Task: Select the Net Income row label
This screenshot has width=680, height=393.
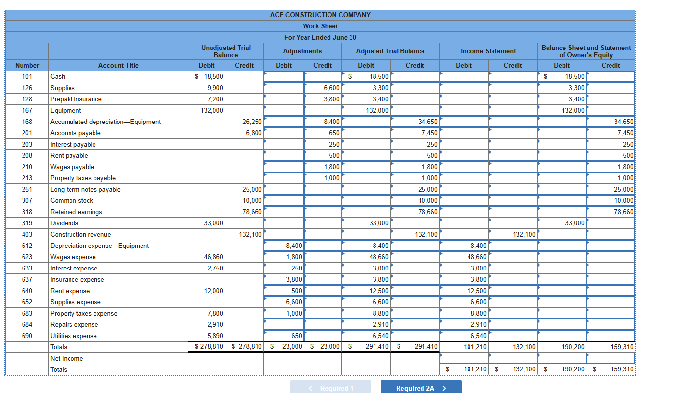Action: pos(67,358)
